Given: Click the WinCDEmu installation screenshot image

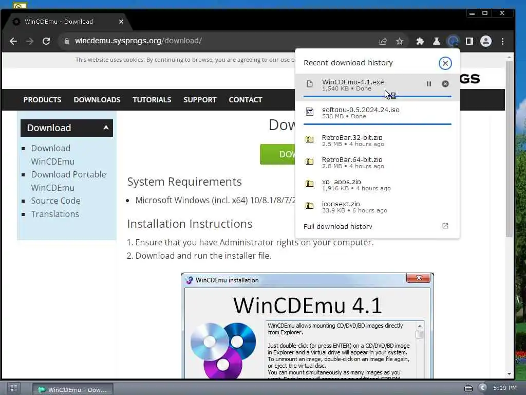Looking at the screenshot, I should [x=307, y=326].
